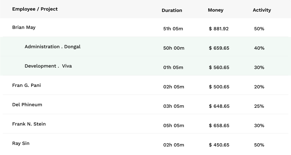Click Frank N. Stein's 05h 05m duration

click(174, 126)
